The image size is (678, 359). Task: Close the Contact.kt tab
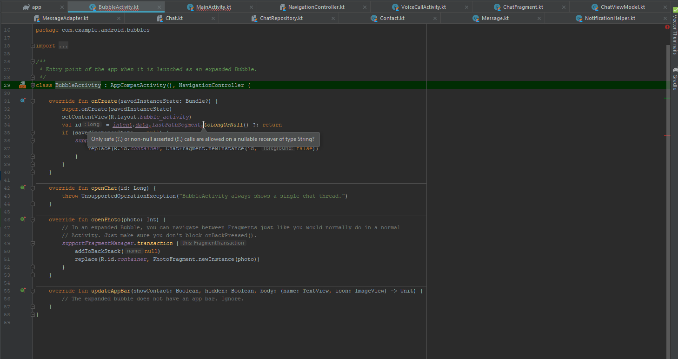click(435, 18)
